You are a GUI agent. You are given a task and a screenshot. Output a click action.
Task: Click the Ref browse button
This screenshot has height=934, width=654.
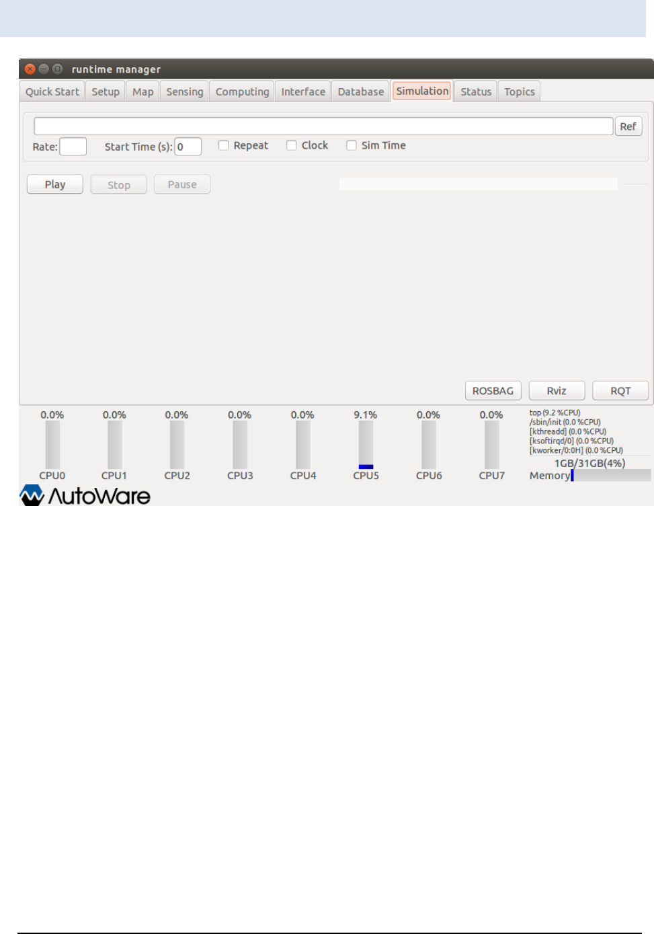point(628,127)
